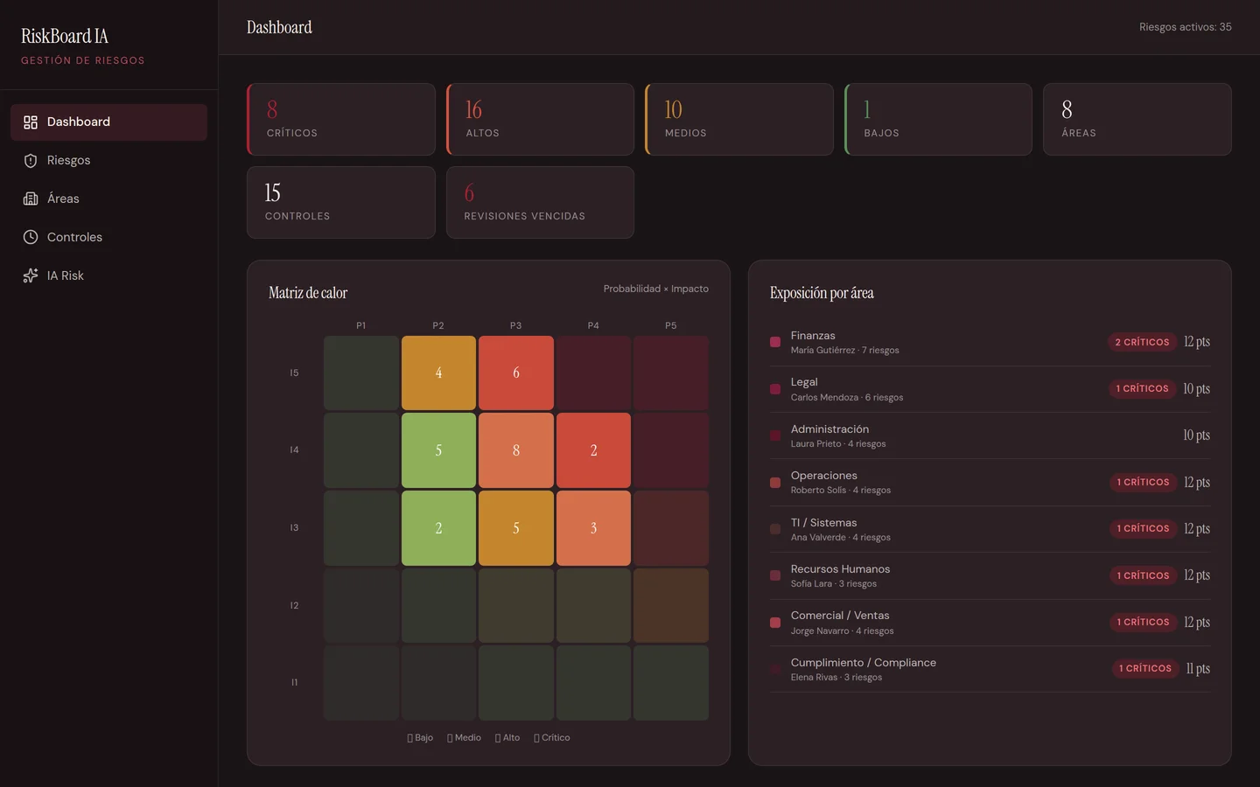Viewport: 1260px width, 787px height.
Task: Click the 1 Críticos badge for Operaciones
Action: point(1143,482)
